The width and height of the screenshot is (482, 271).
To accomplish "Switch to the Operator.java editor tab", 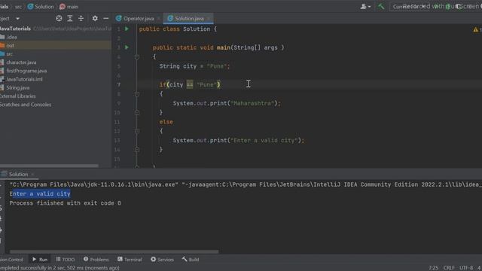I will coord(135,18).
